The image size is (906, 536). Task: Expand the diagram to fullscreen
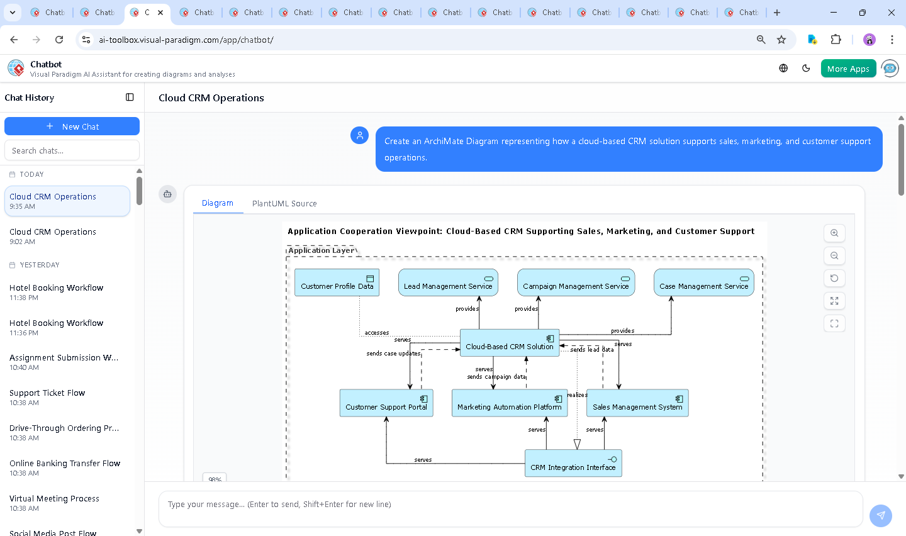click(x=834, y=301)
